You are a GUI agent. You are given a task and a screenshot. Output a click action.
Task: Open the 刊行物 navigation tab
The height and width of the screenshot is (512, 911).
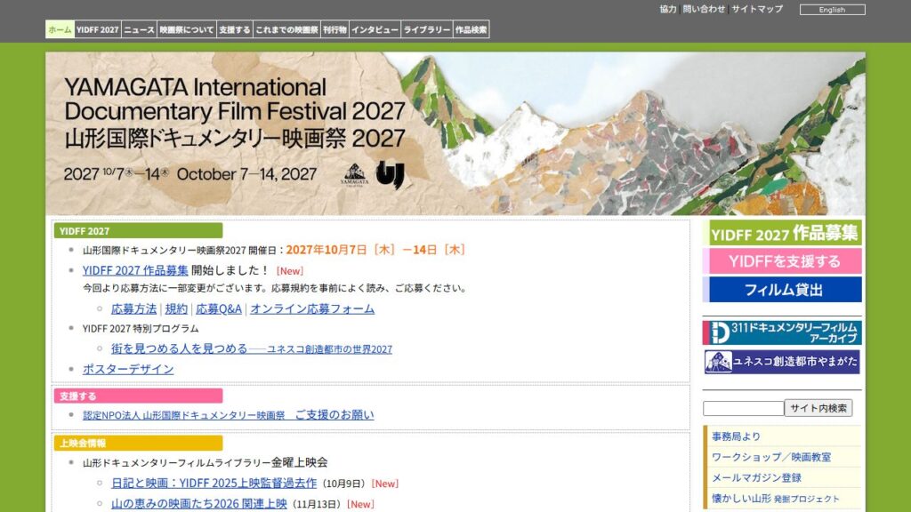pyautogui.click(x=335, y=29)
